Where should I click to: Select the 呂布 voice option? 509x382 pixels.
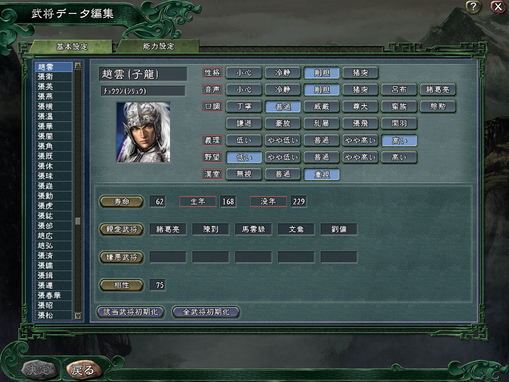399,90
